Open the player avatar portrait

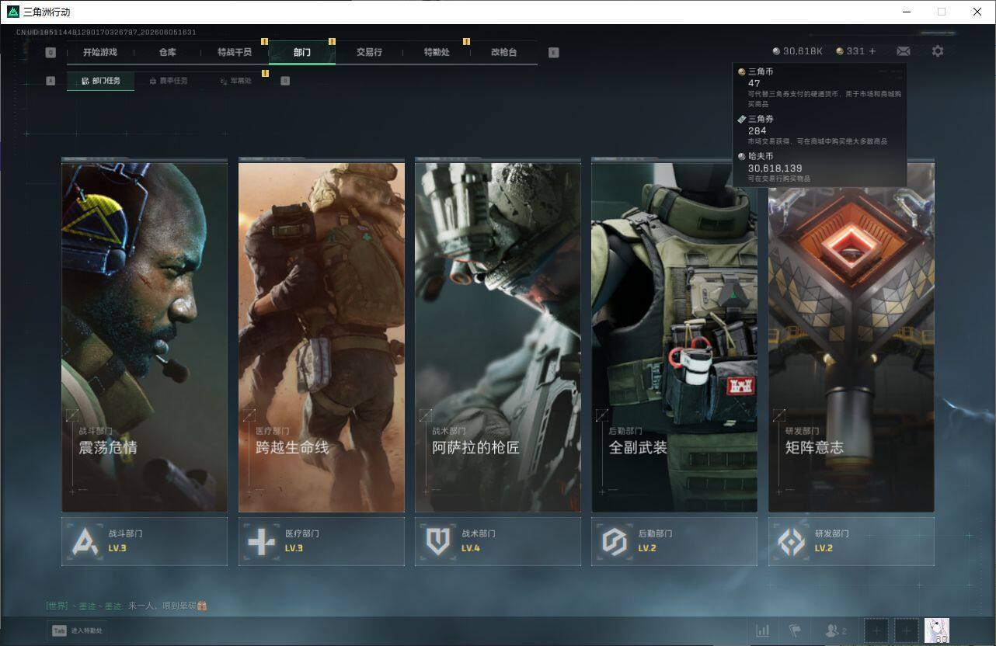tap(936, 630)
